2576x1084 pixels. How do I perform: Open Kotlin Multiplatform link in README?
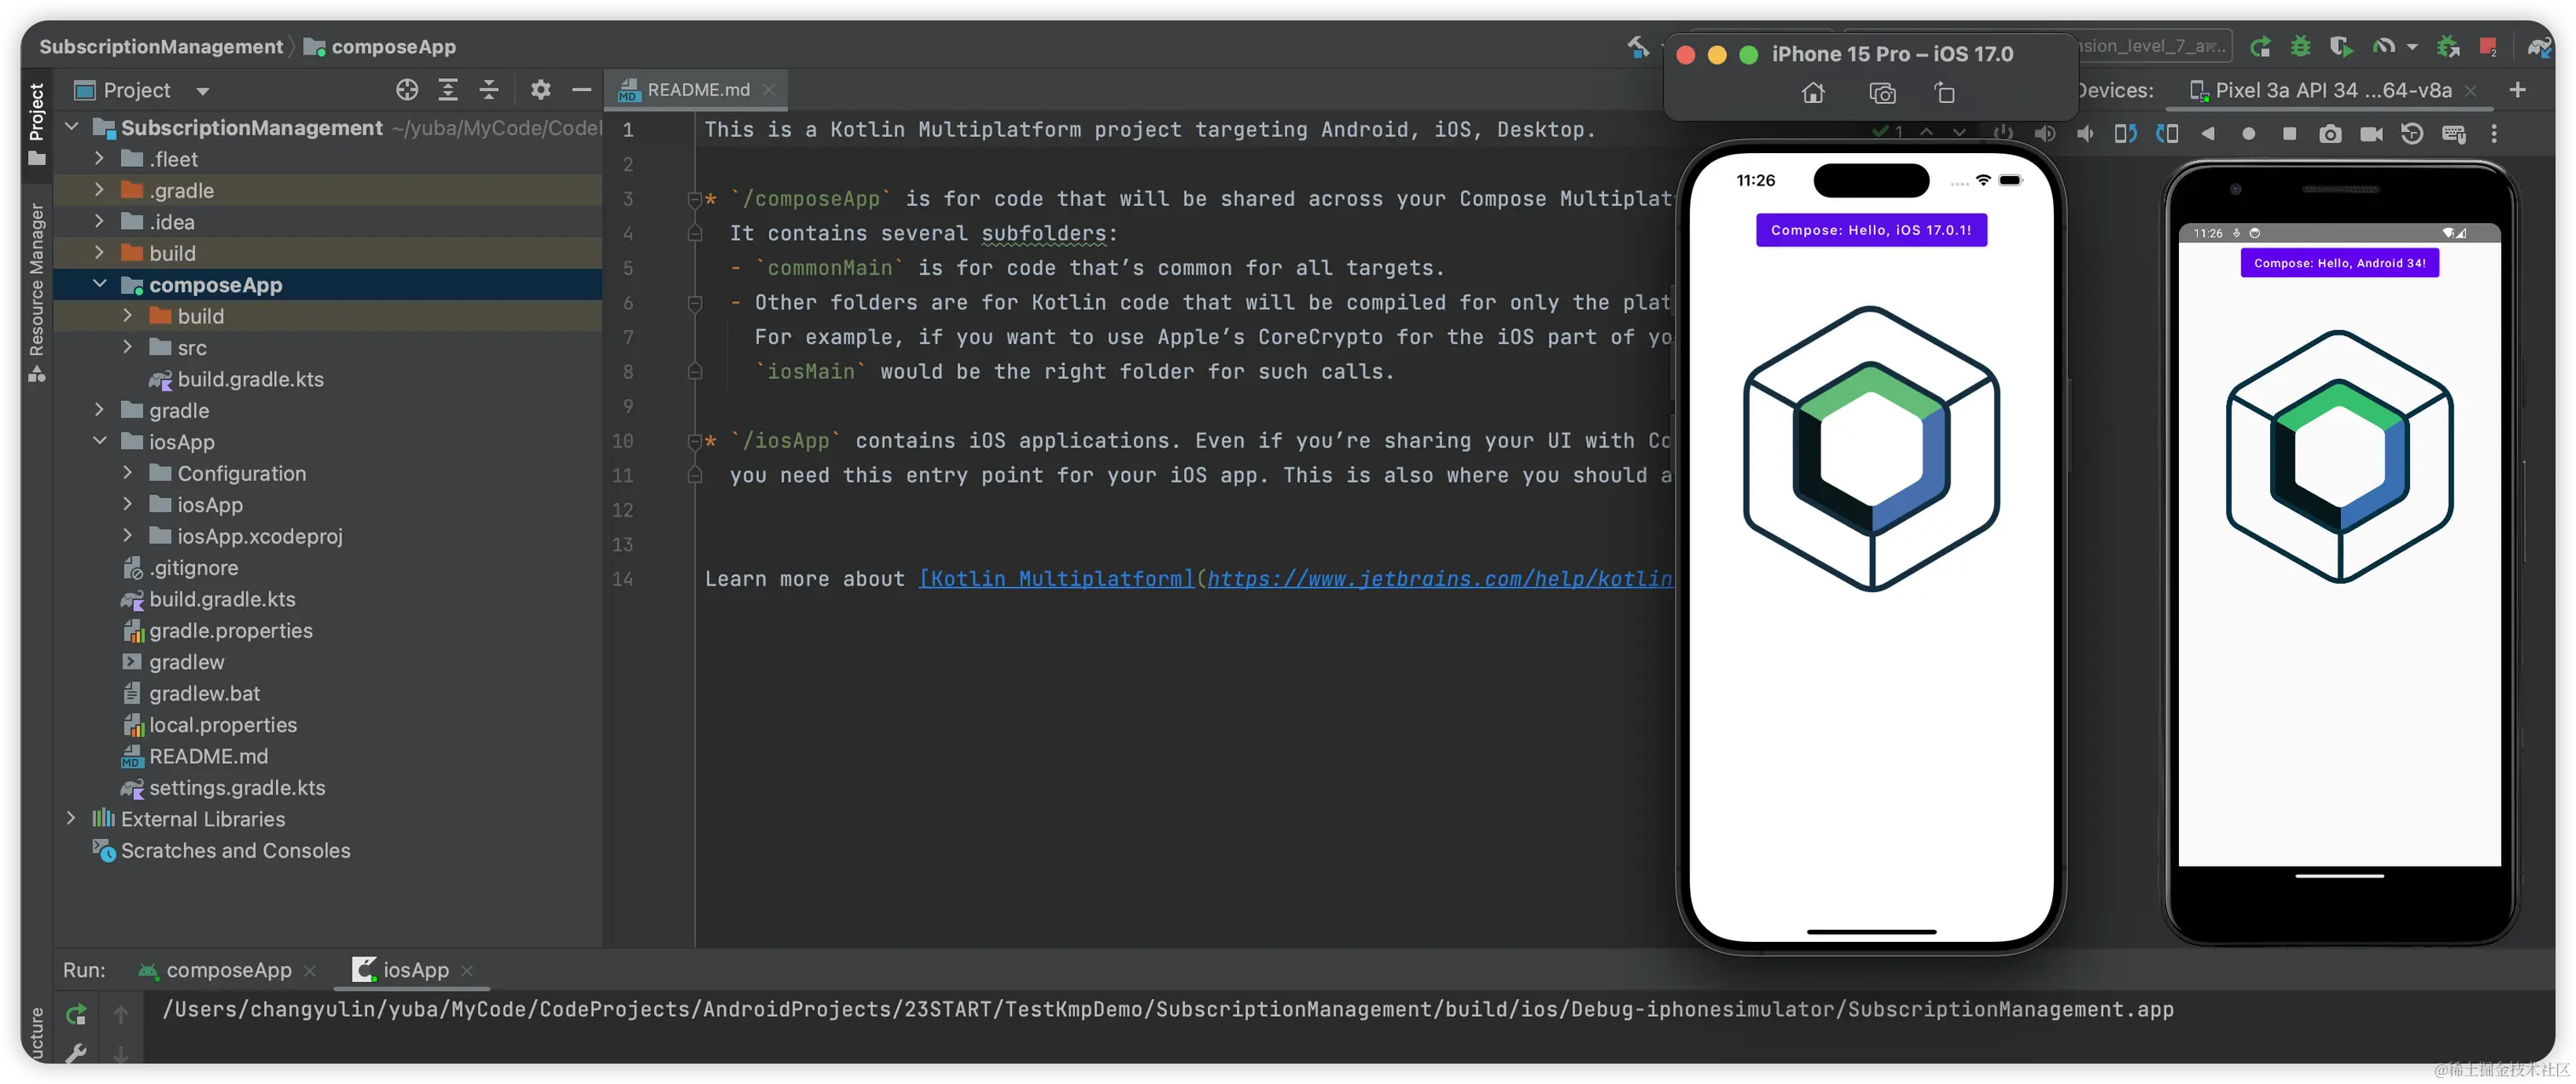pyautogui.click(x=1056, y=579)
